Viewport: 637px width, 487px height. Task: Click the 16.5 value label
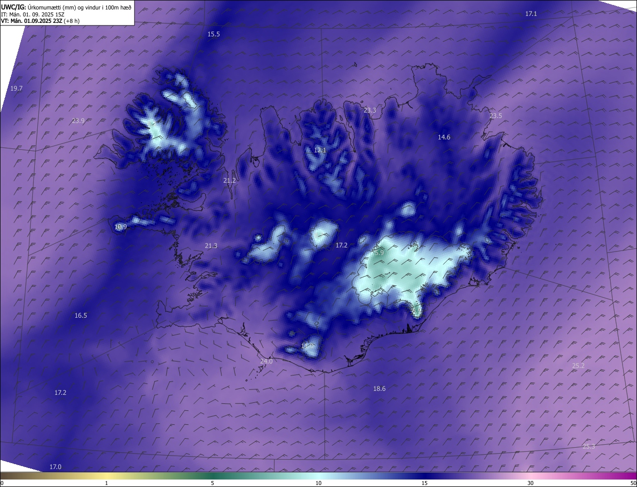(81, 315)
